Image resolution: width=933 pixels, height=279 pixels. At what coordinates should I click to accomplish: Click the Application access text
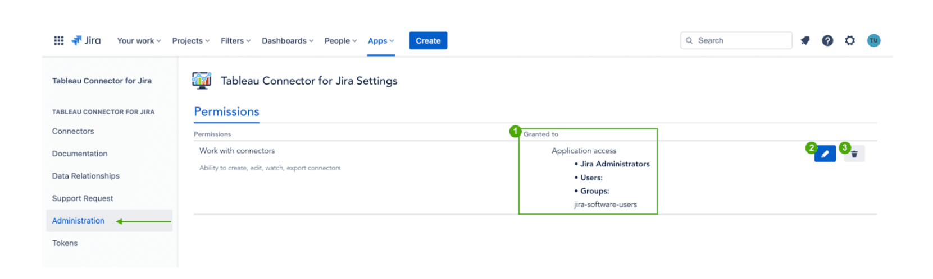584,151
